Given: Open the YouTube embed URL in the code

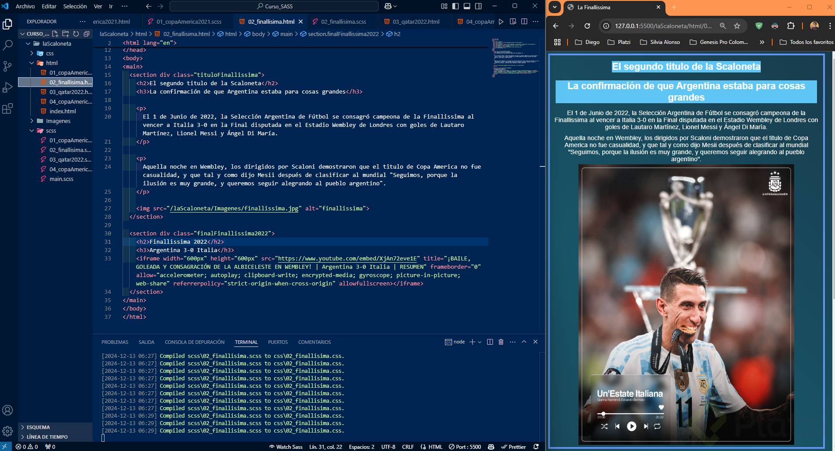Looking at the screenshot, I should tap(347, 258).
